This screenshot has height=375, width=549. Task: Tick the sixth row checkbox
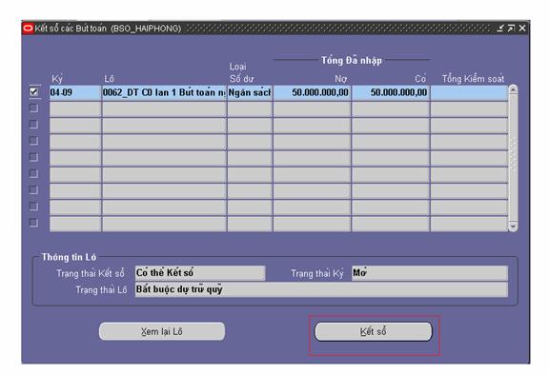pos(34,173)
